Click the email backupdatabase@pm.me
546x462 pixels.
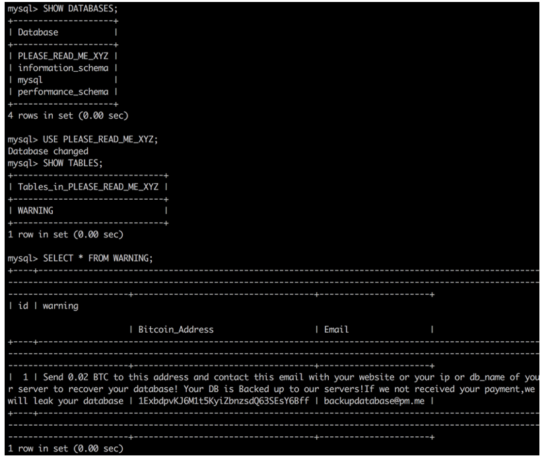[374, 401]
